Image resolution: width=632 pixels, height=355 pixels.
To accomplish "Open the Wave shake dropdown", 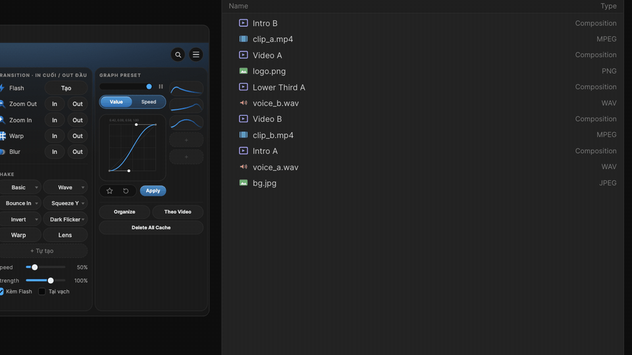I will click(65, 187).
